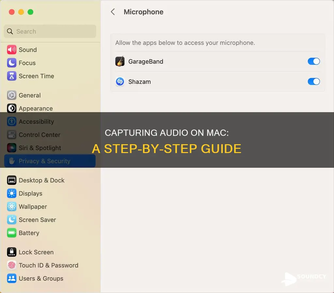Open the Users & Groups label

point(41,279)
